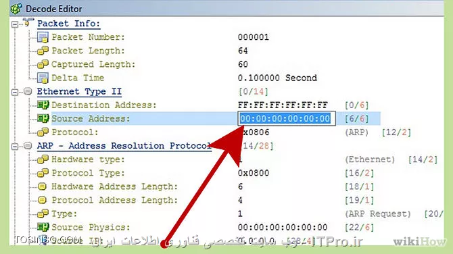Select the Source Physics label
Screen dimensions: 453x254
pos(91,227)
